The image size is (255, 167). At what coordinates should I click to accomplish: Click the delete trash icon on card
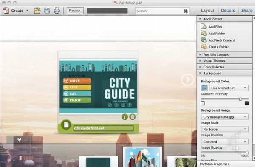(x=133, y=117)
